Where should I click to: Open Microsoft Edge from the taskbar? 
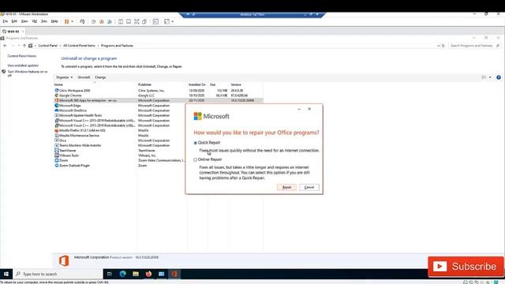(x=123, y=274)
